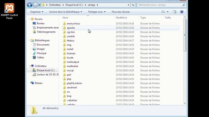Select the locale folder icon
This screenshot has width=209, height=117.
click(x=64, y=58)
